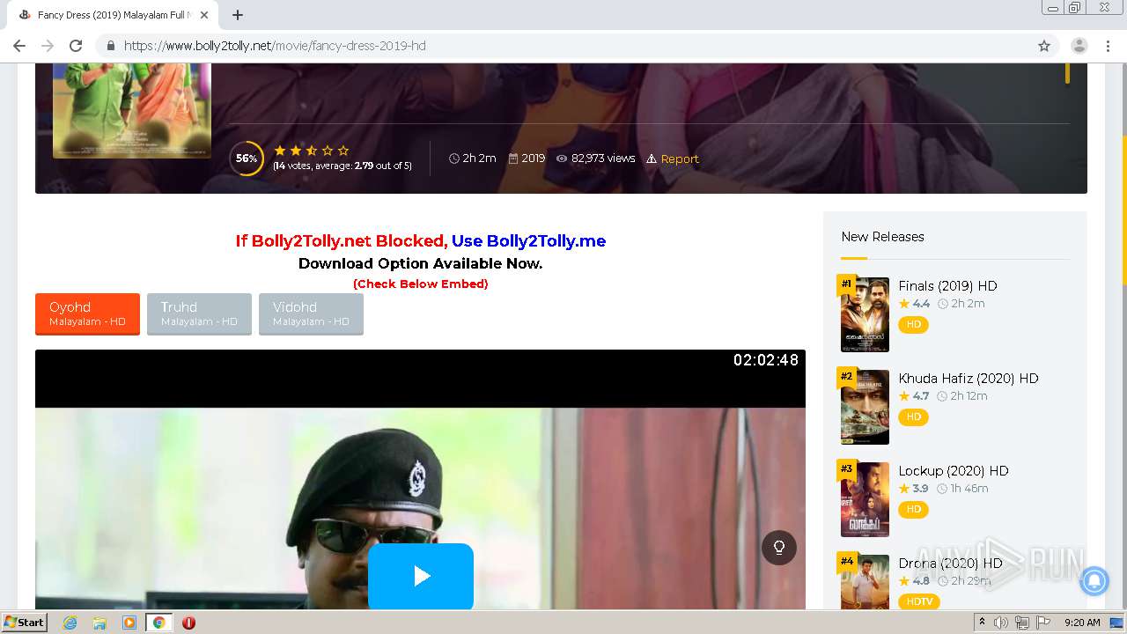Open Finals (2019) HD movie
The image size is (1127, 634).
click(x=947, y=286)
